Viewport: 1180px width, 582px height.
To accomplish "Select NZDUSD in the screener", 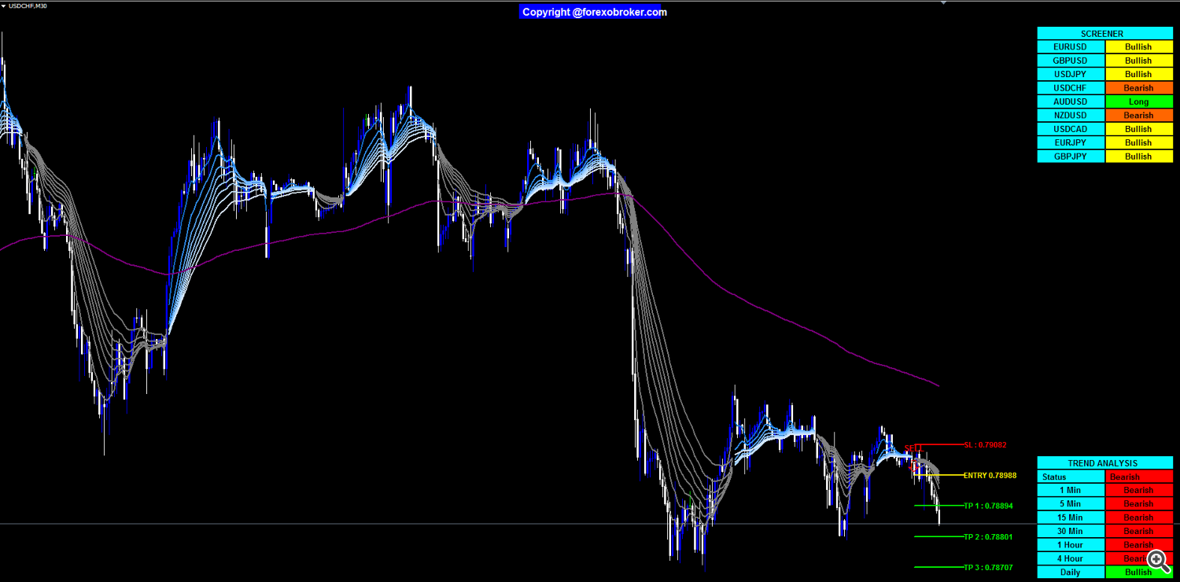I will pyautogui.click(x=1071, y=116).
